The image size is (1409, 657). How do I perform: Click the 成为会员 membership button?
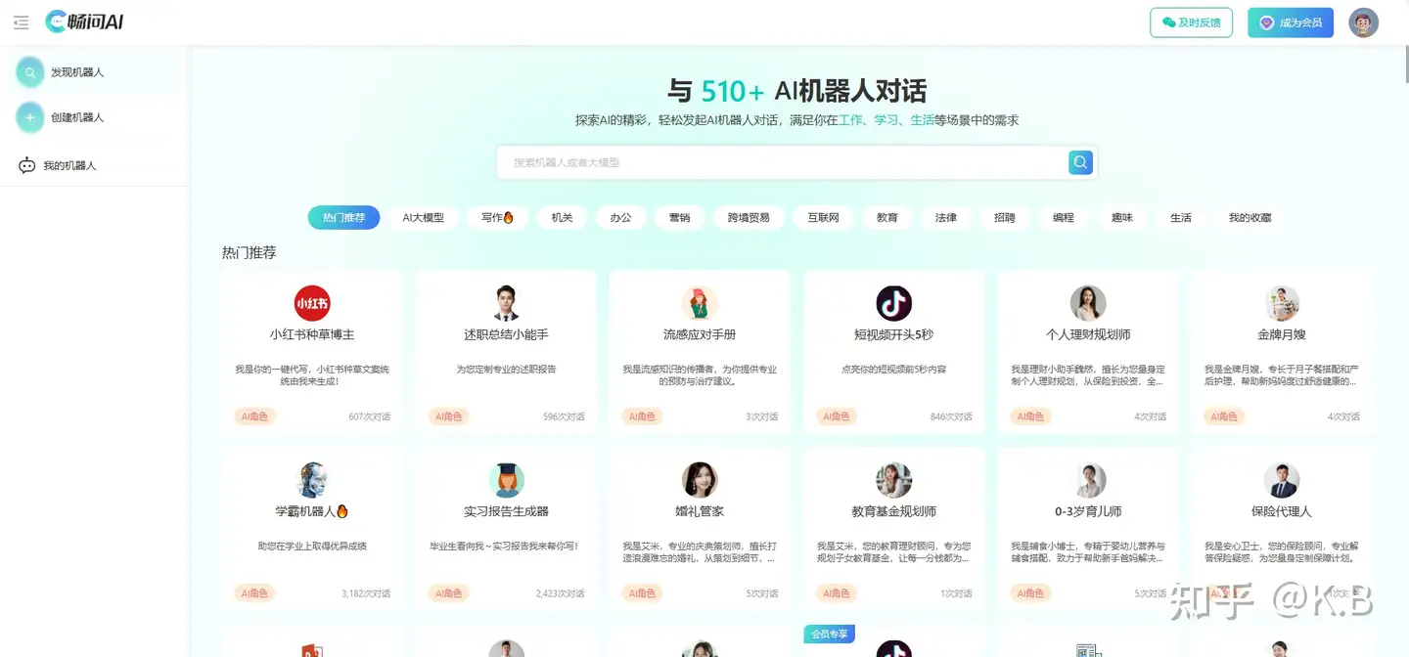(1291, 22)
